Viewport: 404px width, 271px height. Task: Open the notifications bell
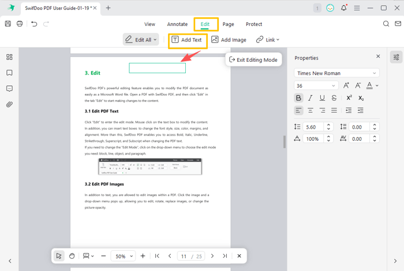pyautogui.click(x=344, y=8)
